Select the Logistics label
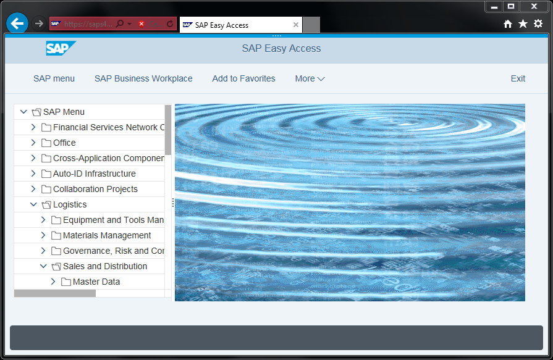Viewport: 553px width, 360px height. click(x=70, y=204)
